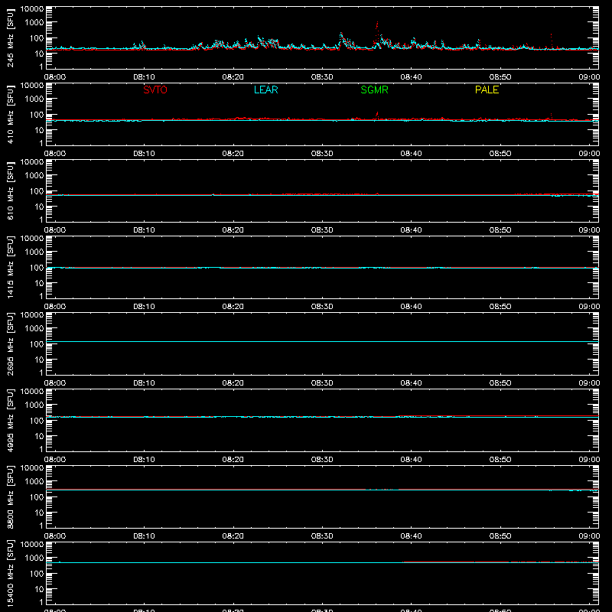
Task: Click '08:40' under the 610 MHz plot
Action: 411,230
